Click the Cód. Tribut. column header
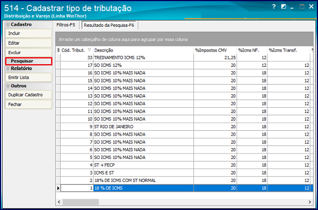The image size is (318, 210). (x=77, y=50)
